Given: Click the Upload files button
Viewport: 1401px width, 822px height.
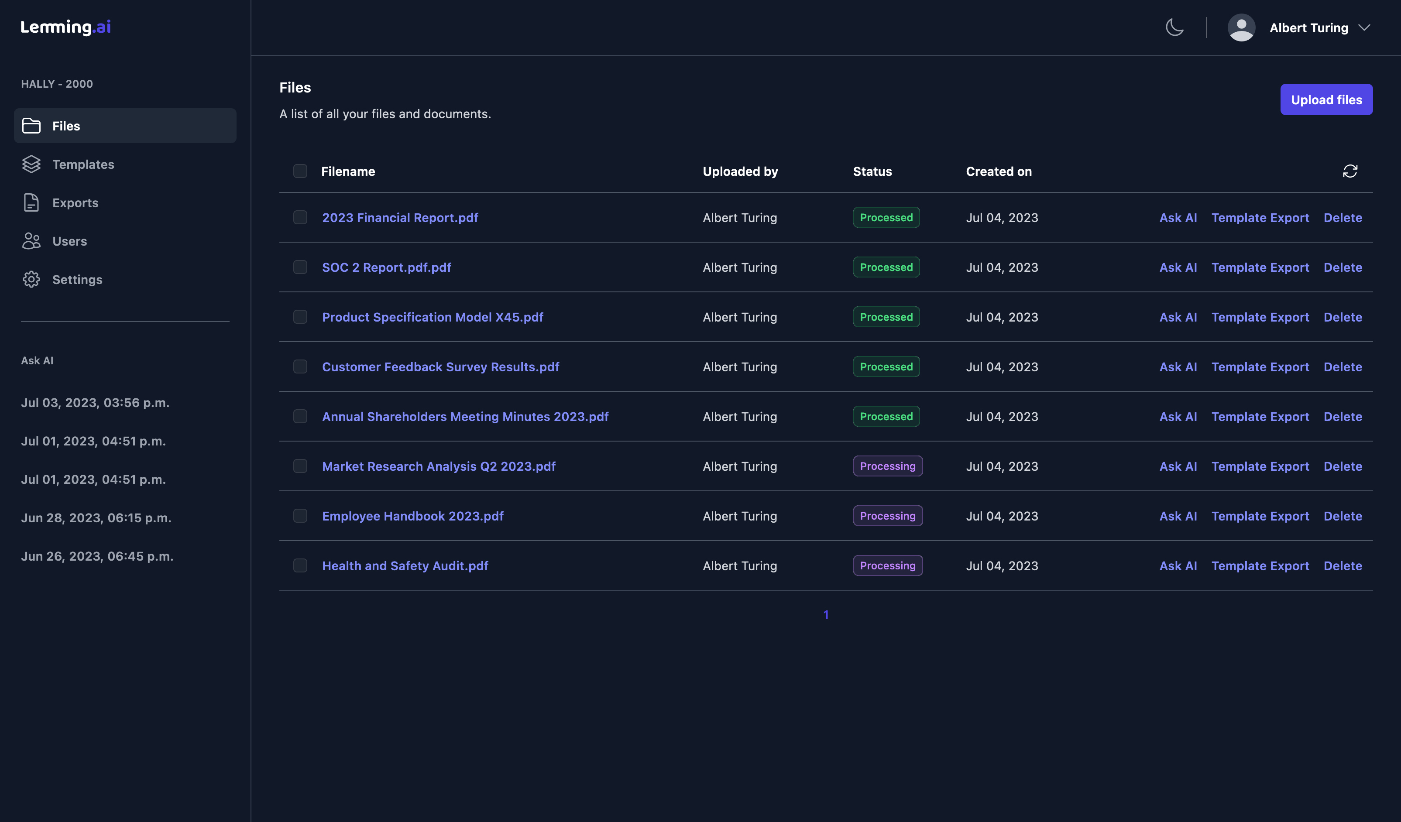Looking at the screenshot, I should coord(1326,99).
